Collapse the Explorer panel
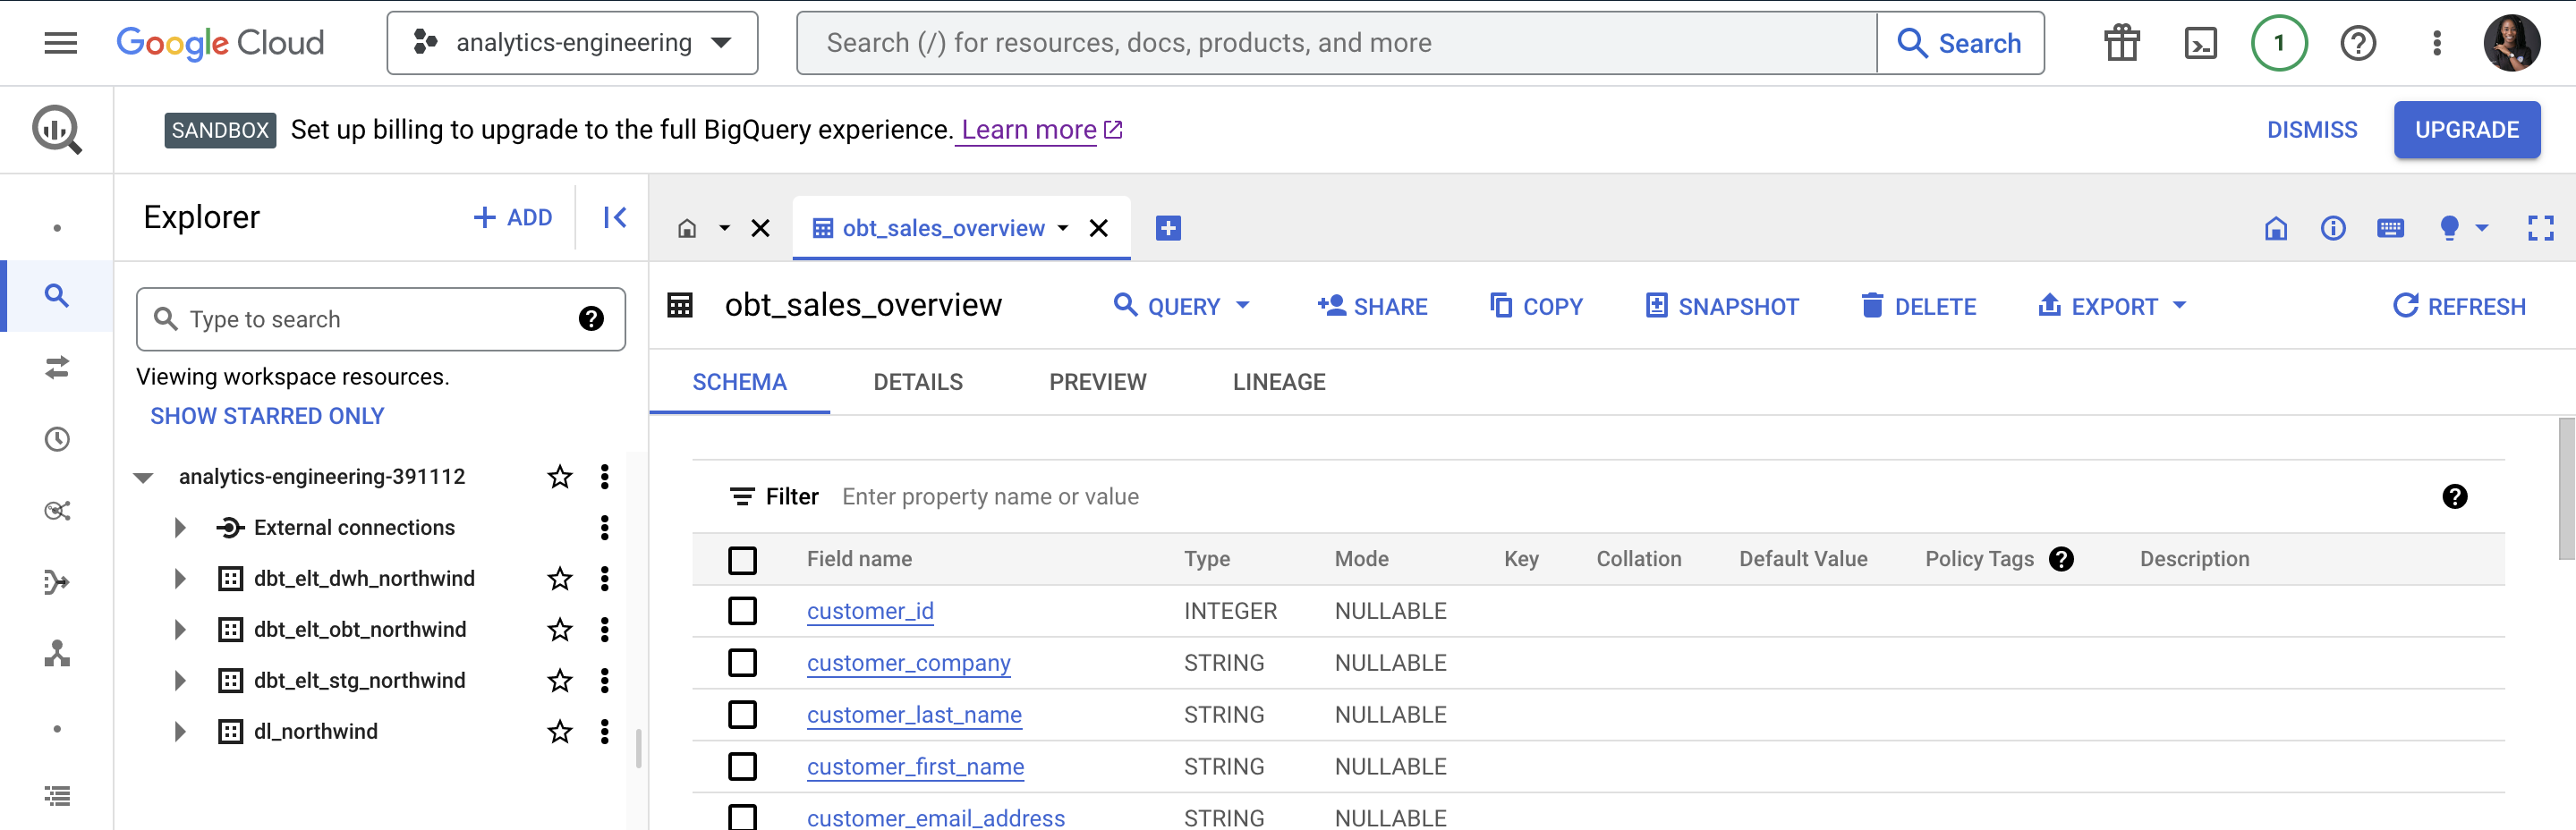The height and width of the screenshot is (830, 2576). (615, 217)
